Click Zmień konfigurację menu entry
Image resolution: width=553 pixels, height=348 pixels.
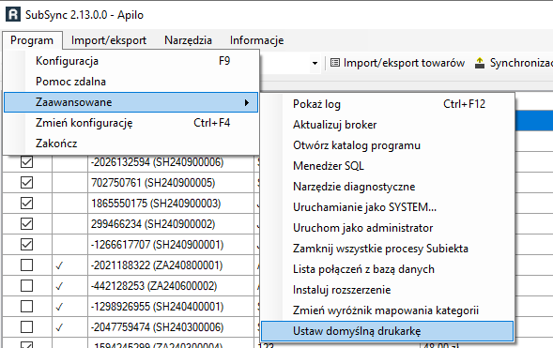(131, 123)
